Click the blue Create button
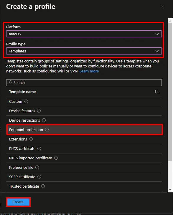This screenshot has height=215, width=173. (18, 202)
